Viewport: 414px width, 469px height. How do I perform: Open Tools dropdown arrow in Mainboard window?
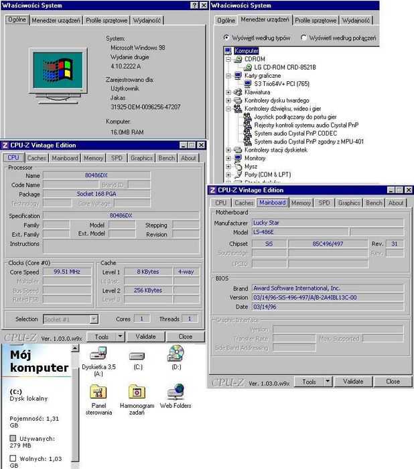[328, 381]
